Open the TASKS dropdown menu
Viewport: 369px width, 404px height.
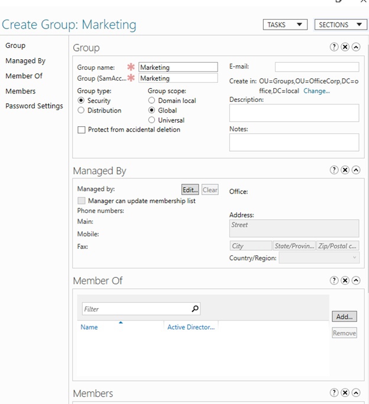coord(285,24)
